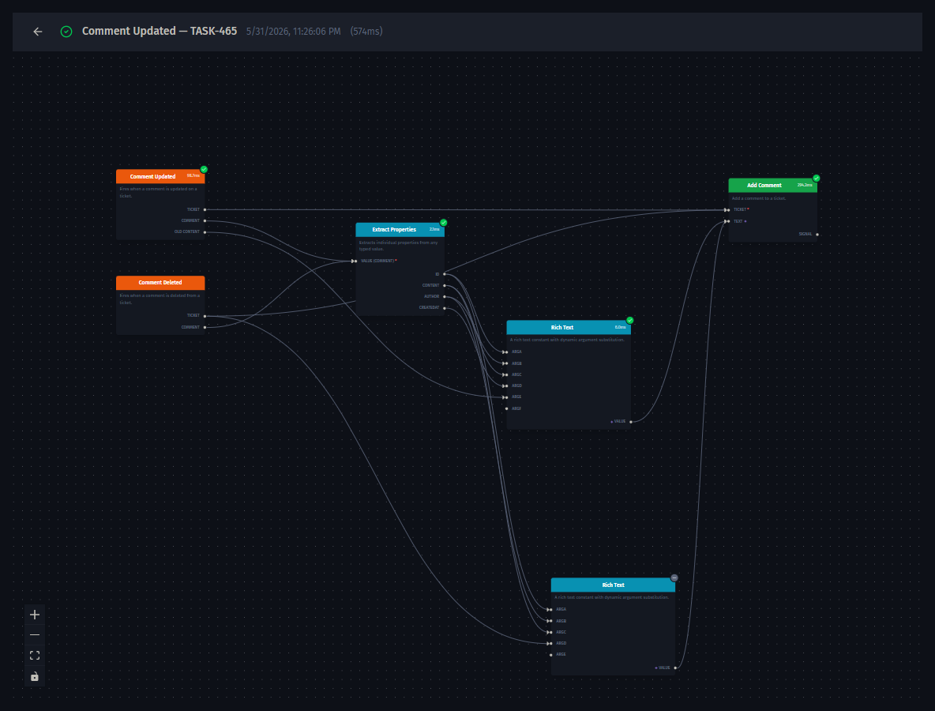Zoom out of the flow canvas
The image size is (935, 711).
tap(35, 635)
